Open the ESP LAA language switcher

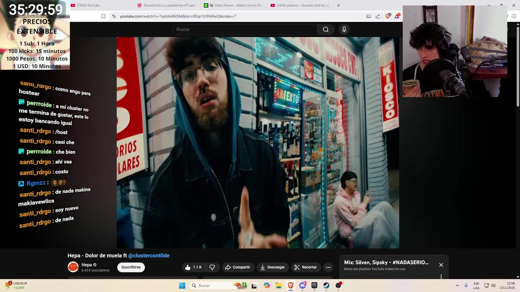point(476,286)
